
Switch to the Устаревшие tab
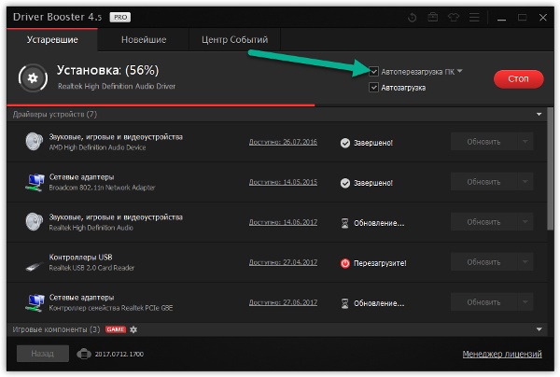click(x=52, y=39)
